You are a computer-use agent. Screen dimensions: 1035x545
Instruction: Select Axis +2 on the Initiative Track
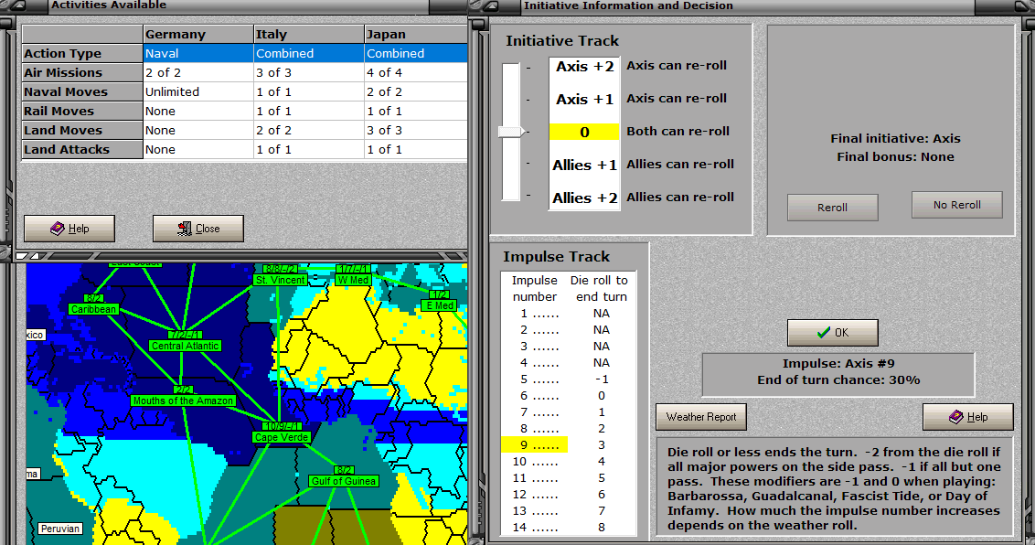click(x=584, y=67)
